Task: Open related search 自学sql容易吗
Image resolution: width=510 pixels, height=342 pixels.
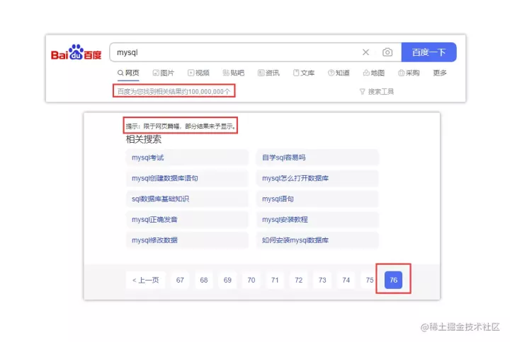Action: 317,158
